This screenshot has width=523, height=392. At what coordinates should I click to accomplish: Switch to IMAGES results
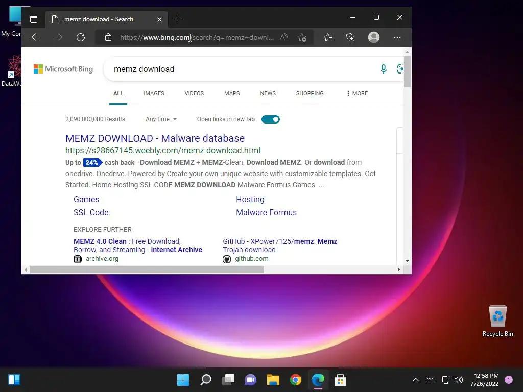154,94
